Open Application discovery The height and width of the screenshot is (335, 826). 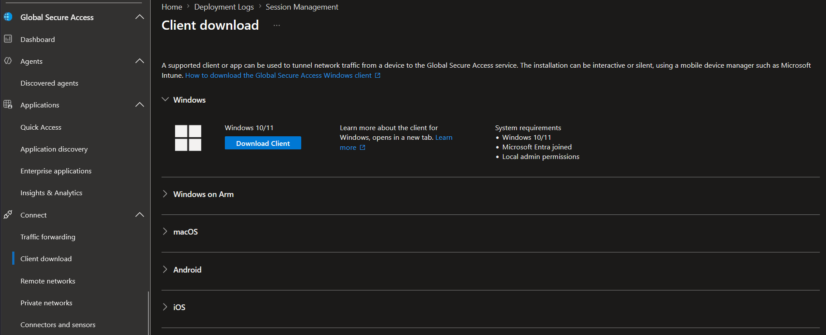pos(54,149)
